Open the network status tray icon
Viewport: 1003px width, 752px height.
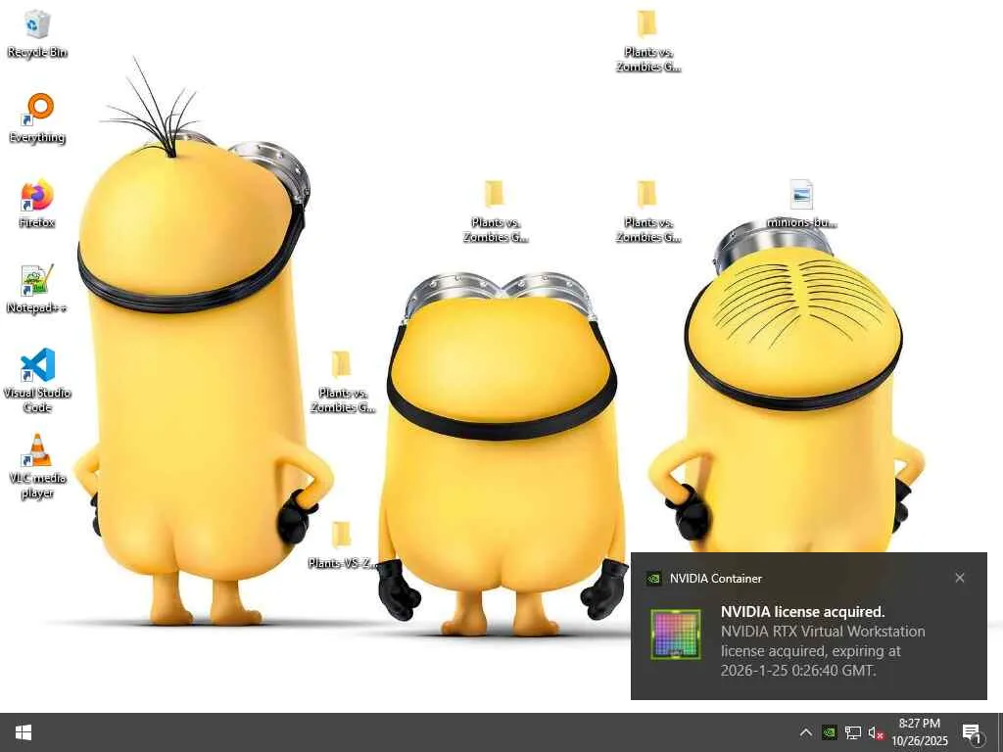853,732
